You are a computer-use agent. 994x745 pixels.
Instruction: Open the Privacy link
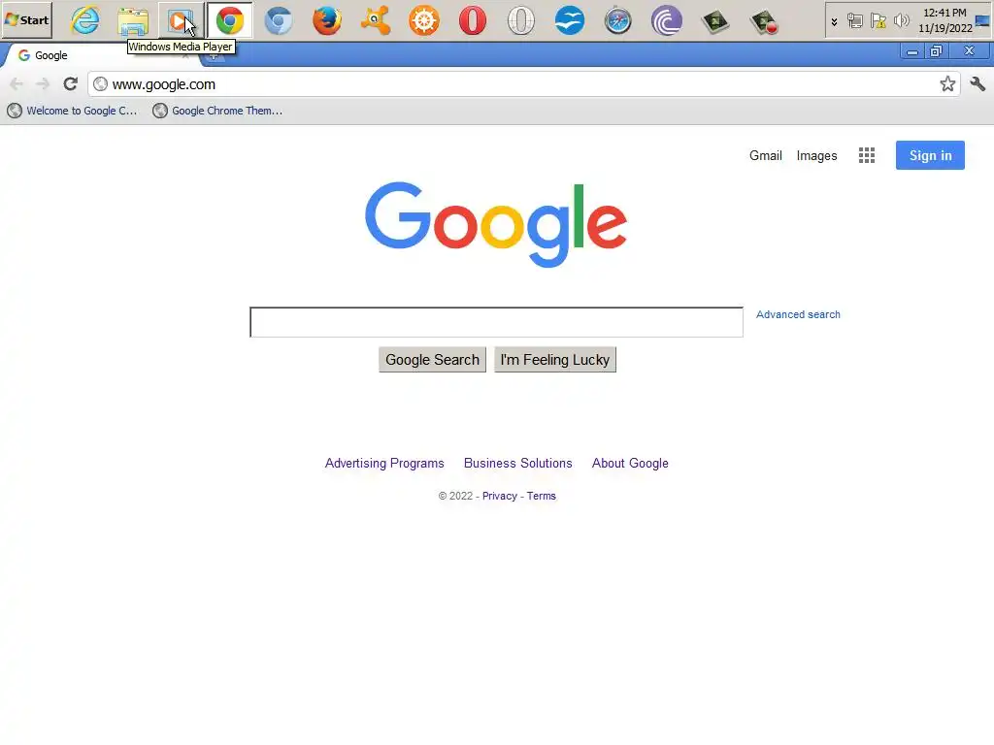click(500, 496)
